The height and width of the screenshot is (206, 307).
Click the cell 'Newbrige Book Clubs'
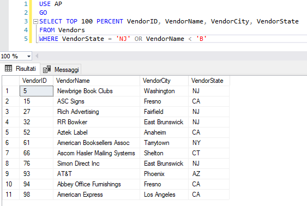pyautogui.click(x=97, y=91)
